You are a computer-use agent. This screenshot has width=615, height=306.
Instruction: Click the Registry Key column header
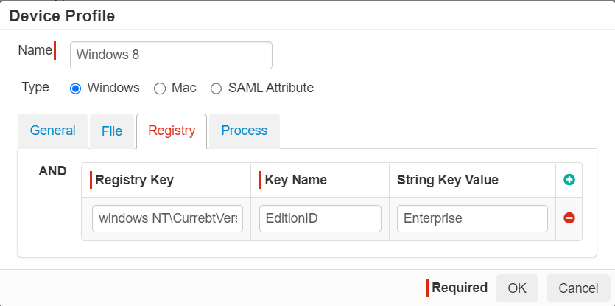coord(135,180)
